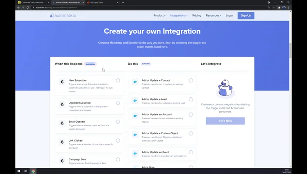Viewport: 307px width, 174px height.
Task: Open the Windows Start menu
Action: 18,171
